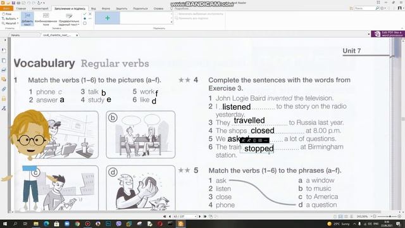The height and width of the screenshot is (228, 405).
Task: Open the comments panel in left sidebar
Action: point(4,79)
